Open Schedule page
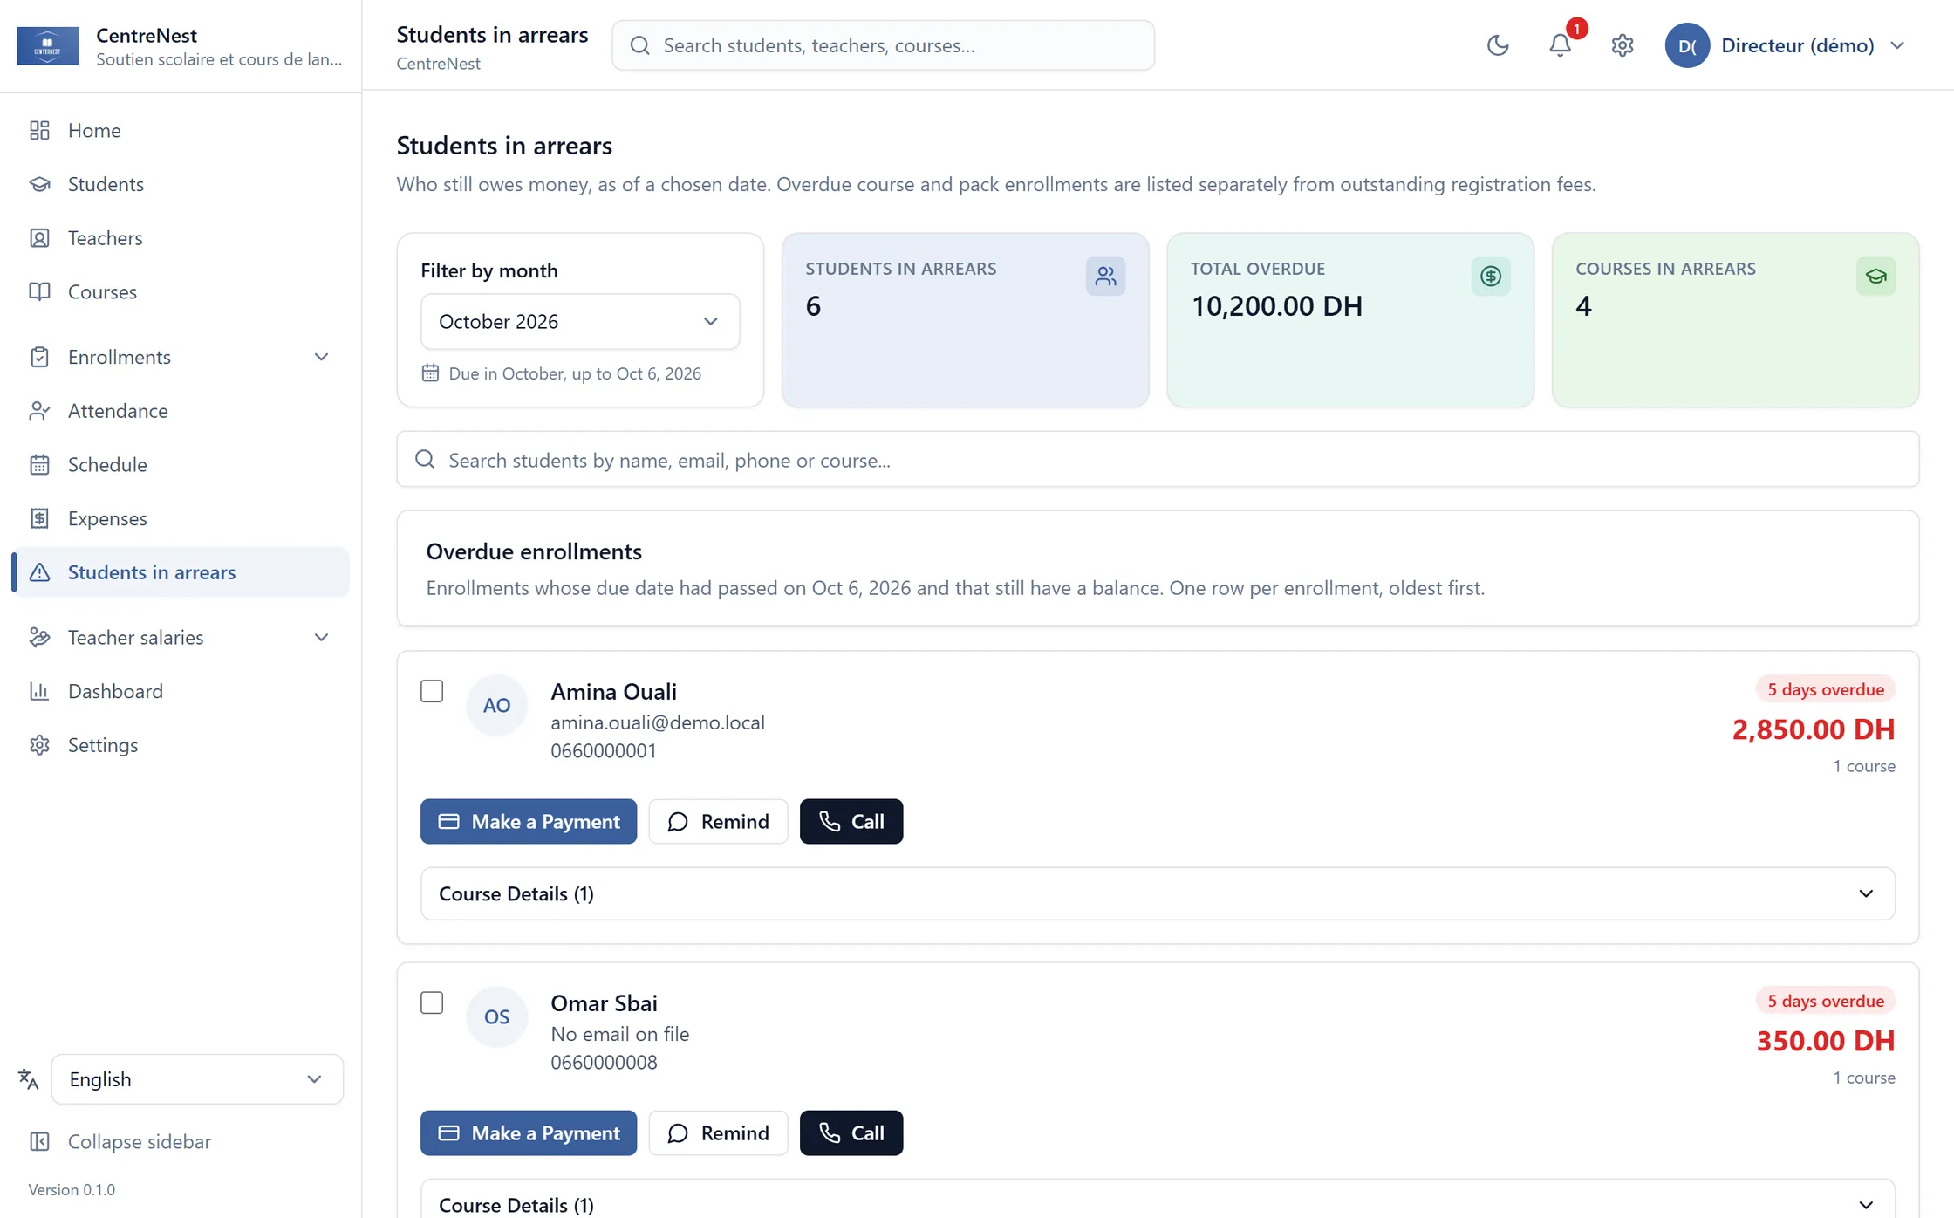This screenshot has height=1218, width=1954. [181, 464]
